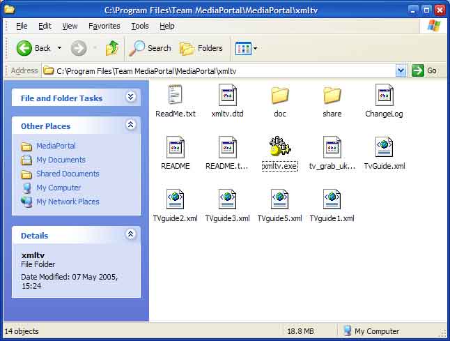Screen dimensions: 450x341
Task: Click the greyed Forward arrow icon
Action: point(79,48)
